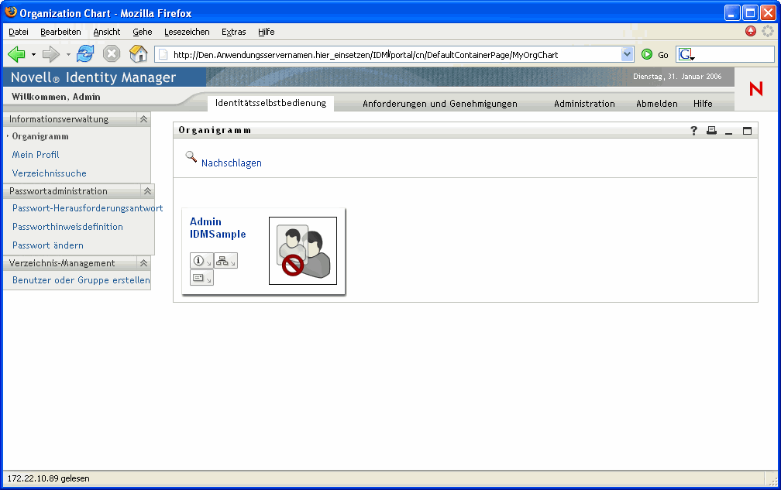Screen dimensions: 781x490
Task: Open help for the Organigramm portlet
Action: point(694,131)
